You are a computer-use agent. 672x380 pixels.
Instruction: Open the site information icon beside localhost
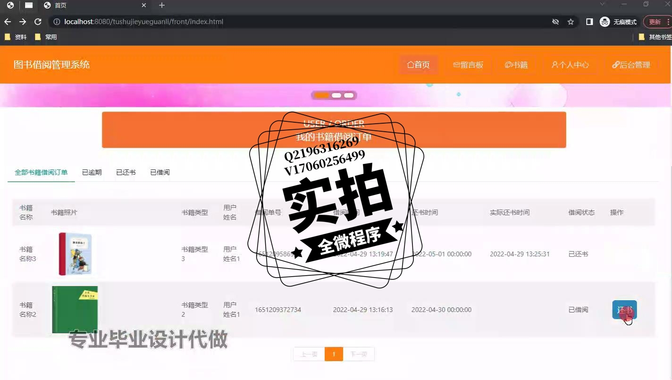57,22
